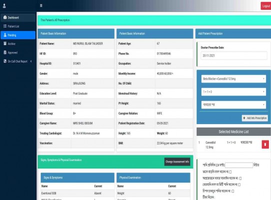The width and height of the screenshot is (271, 200).
Task: Check the second advice checkbox
Action: [240, 178]
